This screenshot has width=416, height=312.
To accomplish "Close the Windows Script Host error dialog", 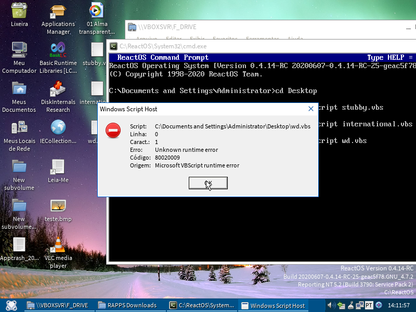I will (x=311, y=109).
